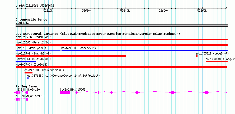Click the left arrow end of the ruler
The image size is (235, 114).
[16, 8]
